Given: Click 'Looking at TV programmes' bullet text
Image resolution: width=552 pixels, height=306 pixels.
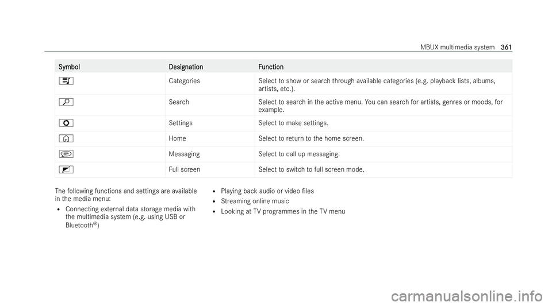Looking at the screenshot, I should point(283,211).
